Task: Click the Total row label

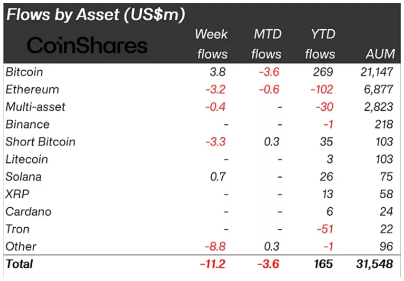Action: [19, 264]
